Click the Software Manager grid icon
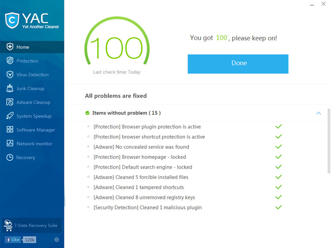 (10, 130)
